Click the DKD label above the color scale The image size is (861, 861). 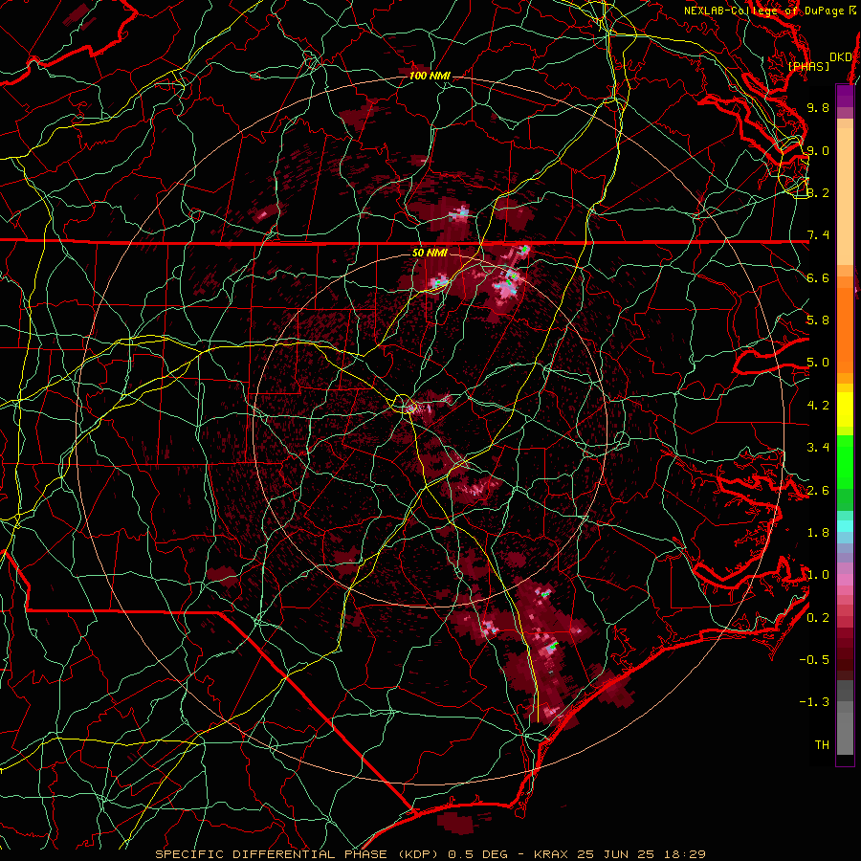point(840,57)
